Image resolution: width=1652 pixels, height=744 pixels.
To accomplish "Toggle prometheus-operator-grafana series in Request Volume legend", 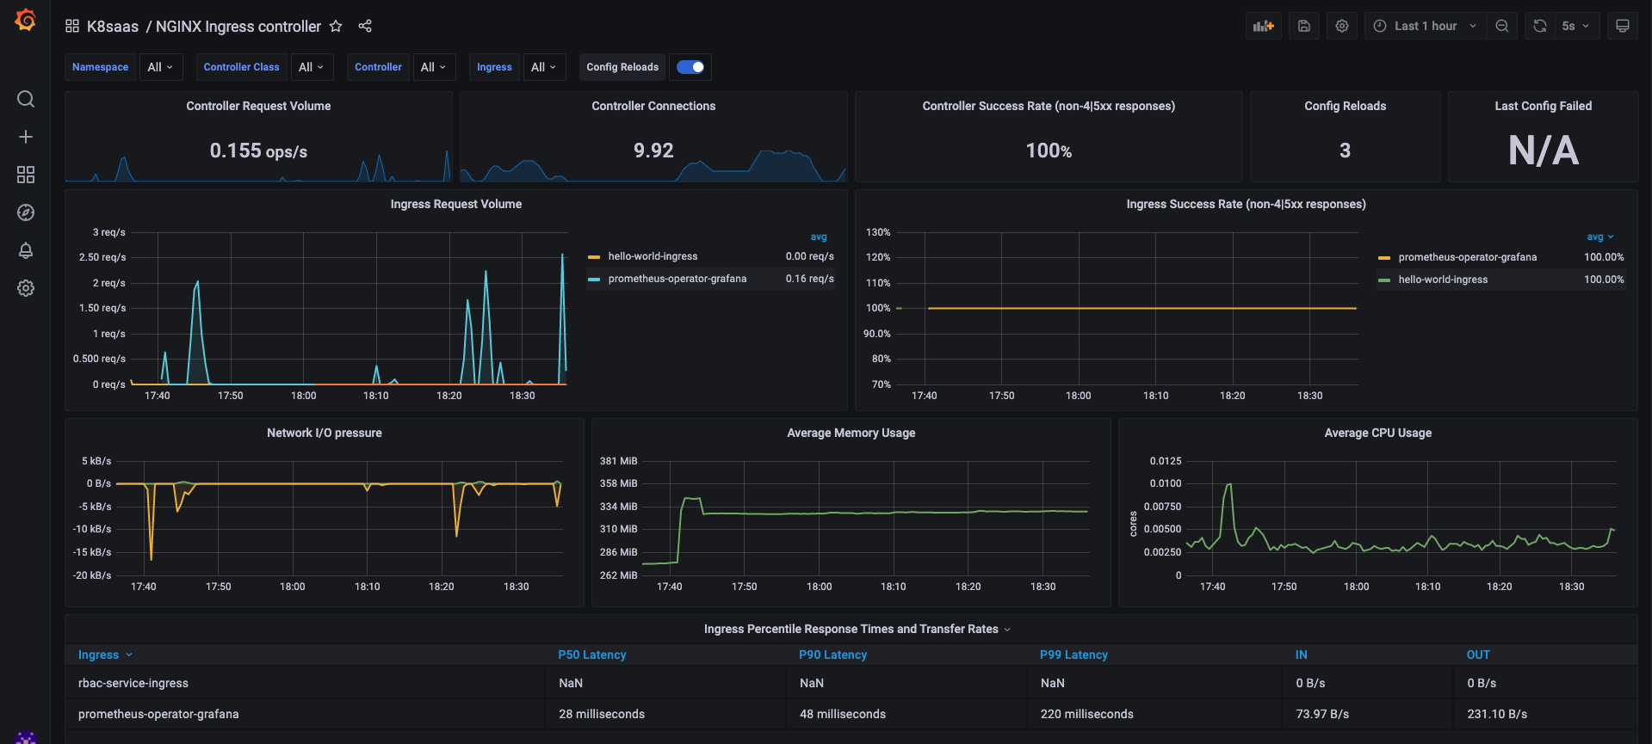I will click(x=678, y=279).
